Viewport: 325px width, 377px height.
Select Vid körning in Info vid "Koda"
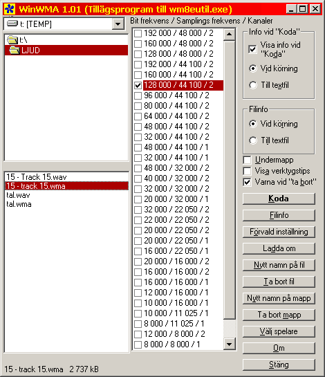(x=253, y=68)
